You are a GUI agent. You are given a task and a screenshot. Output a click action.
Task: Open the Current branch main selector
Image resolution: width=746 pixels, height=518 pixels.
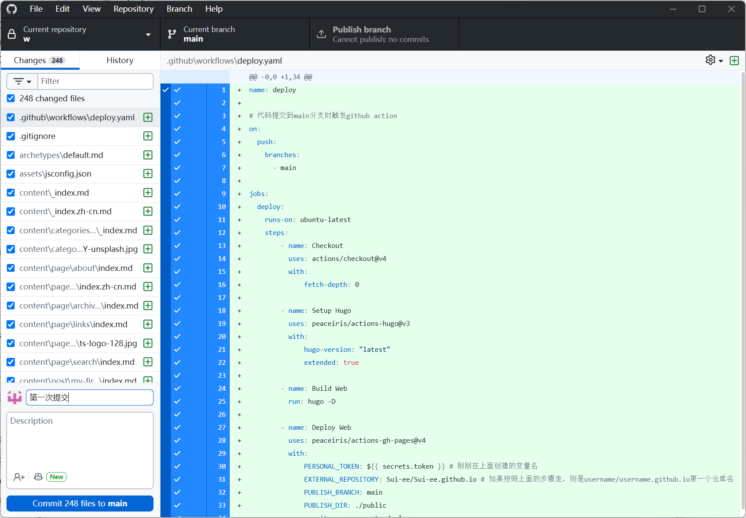(x=235, y=34)
